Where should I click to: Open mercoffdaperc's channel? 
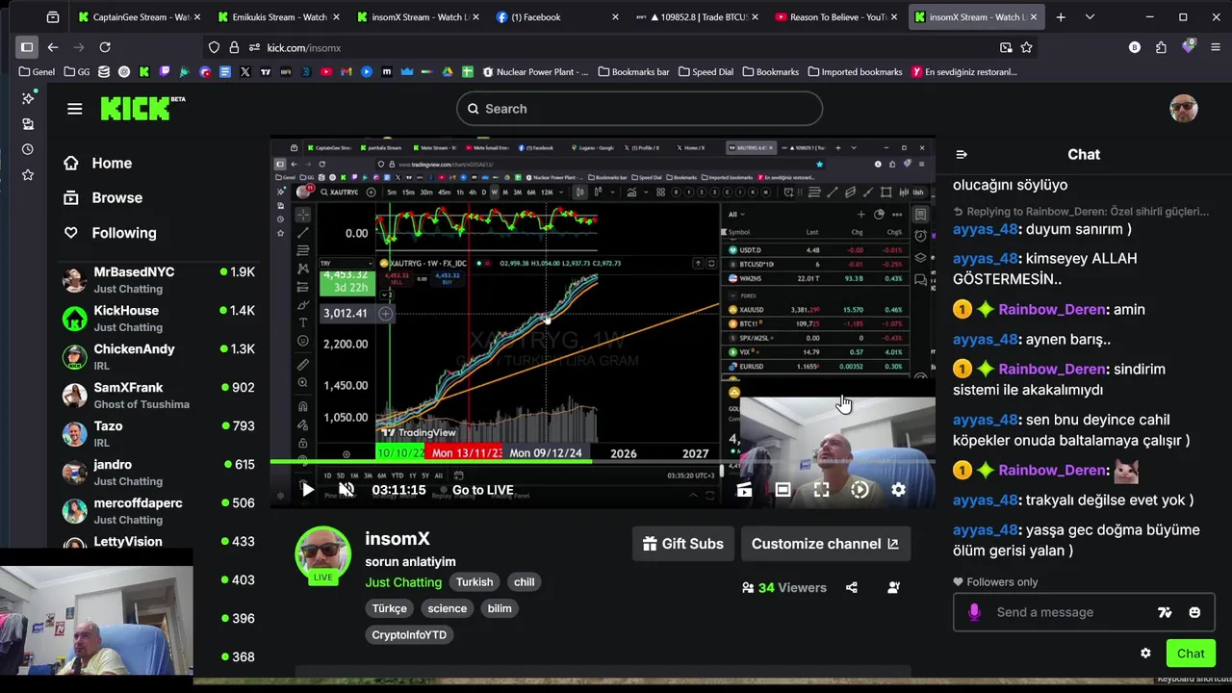click(158, 511)
